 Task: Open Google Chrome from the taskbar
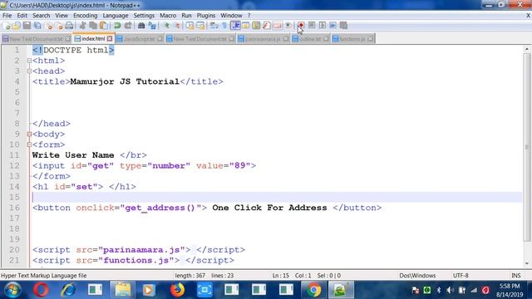(314, 290)
